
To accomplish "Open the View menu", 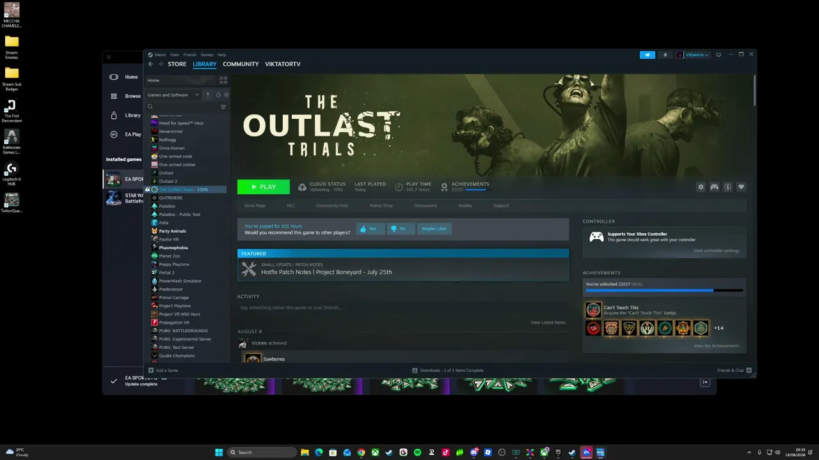I will coord(174,55).
